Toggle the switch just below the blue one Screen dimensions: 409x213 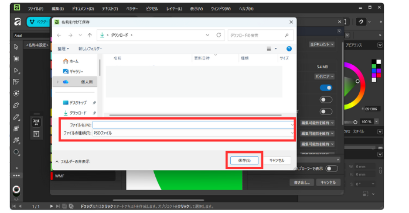(x=326, y=99)
